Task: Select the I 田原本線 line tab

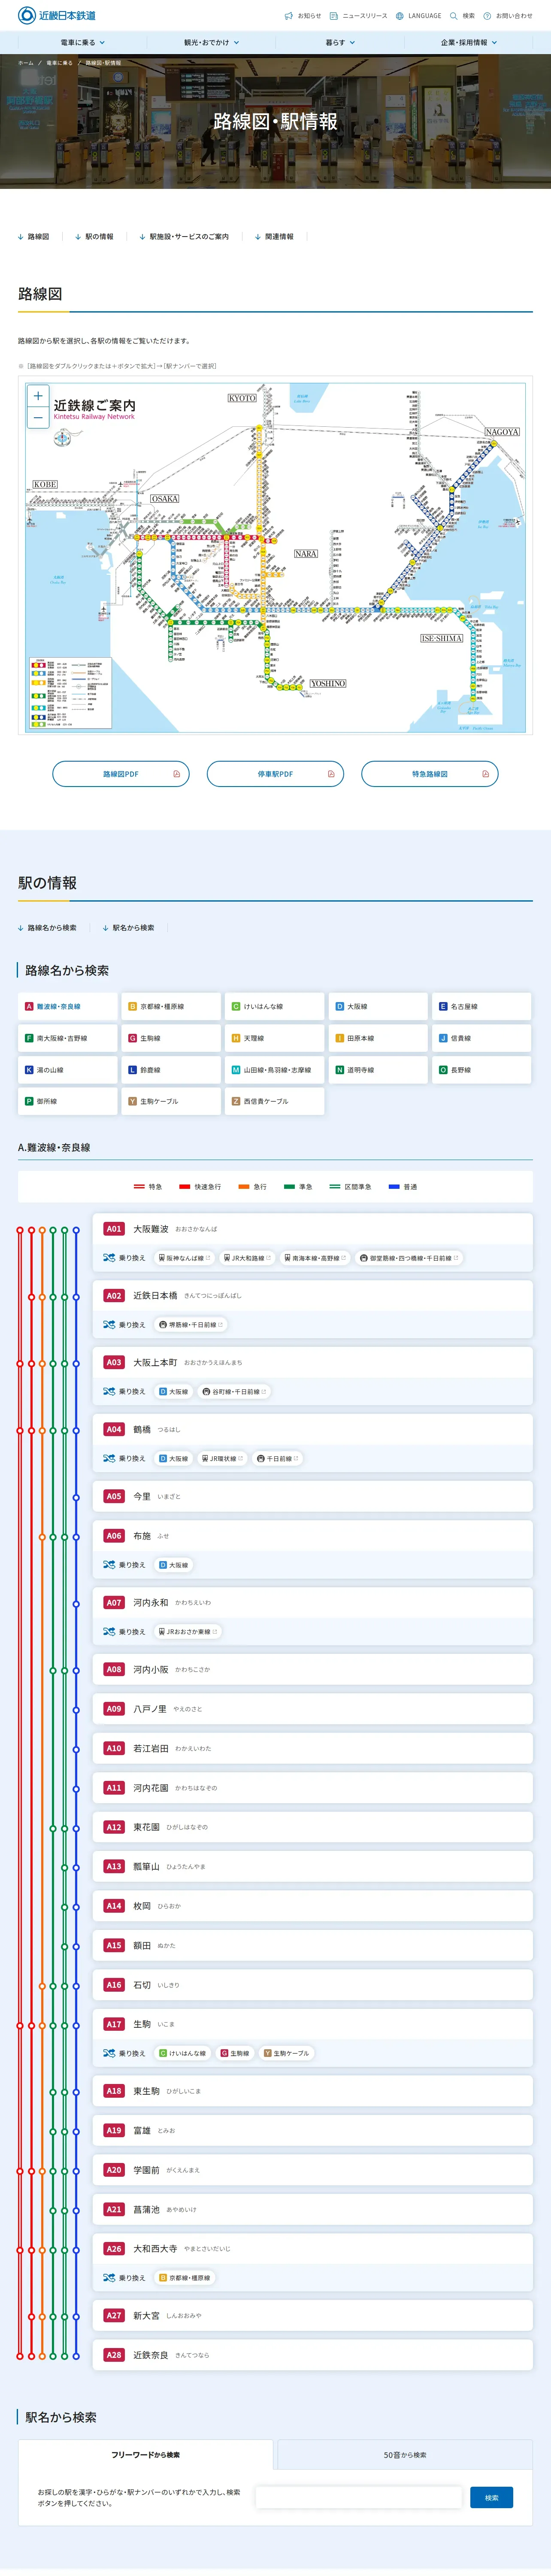Action: tap(378, 1038)
